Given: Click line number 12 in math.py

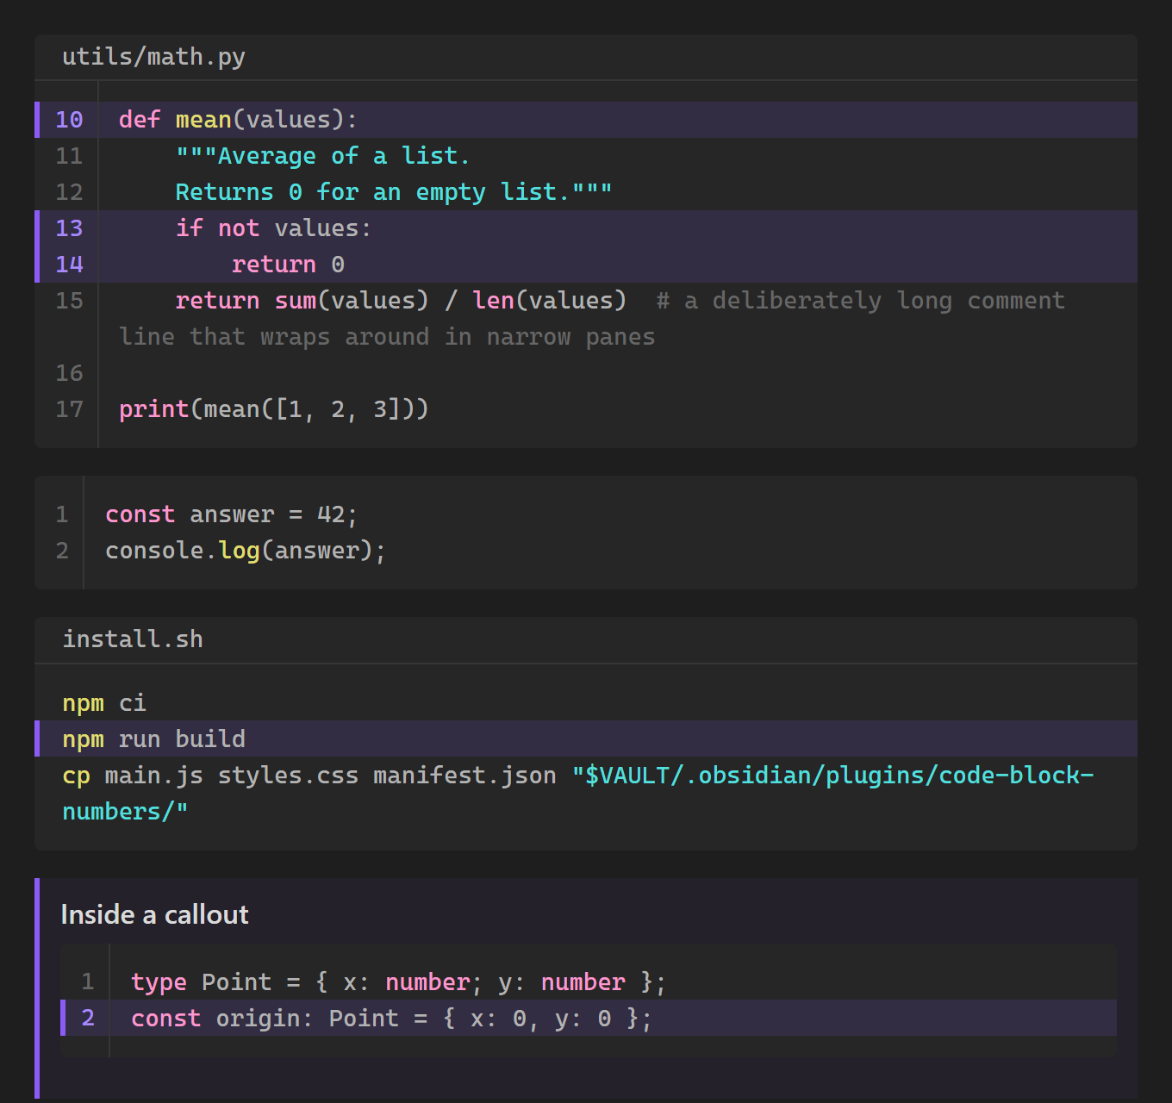Looking at the screenshot, I should pyautogui.click(x=69, y=192).
